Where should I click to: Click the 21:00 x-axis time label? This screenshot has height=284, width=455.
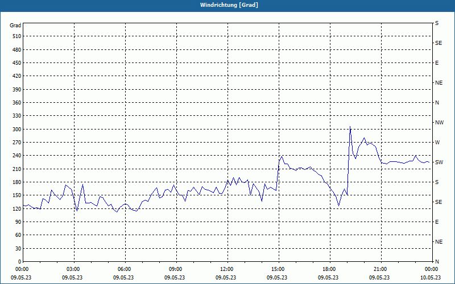tap(379, 269)
